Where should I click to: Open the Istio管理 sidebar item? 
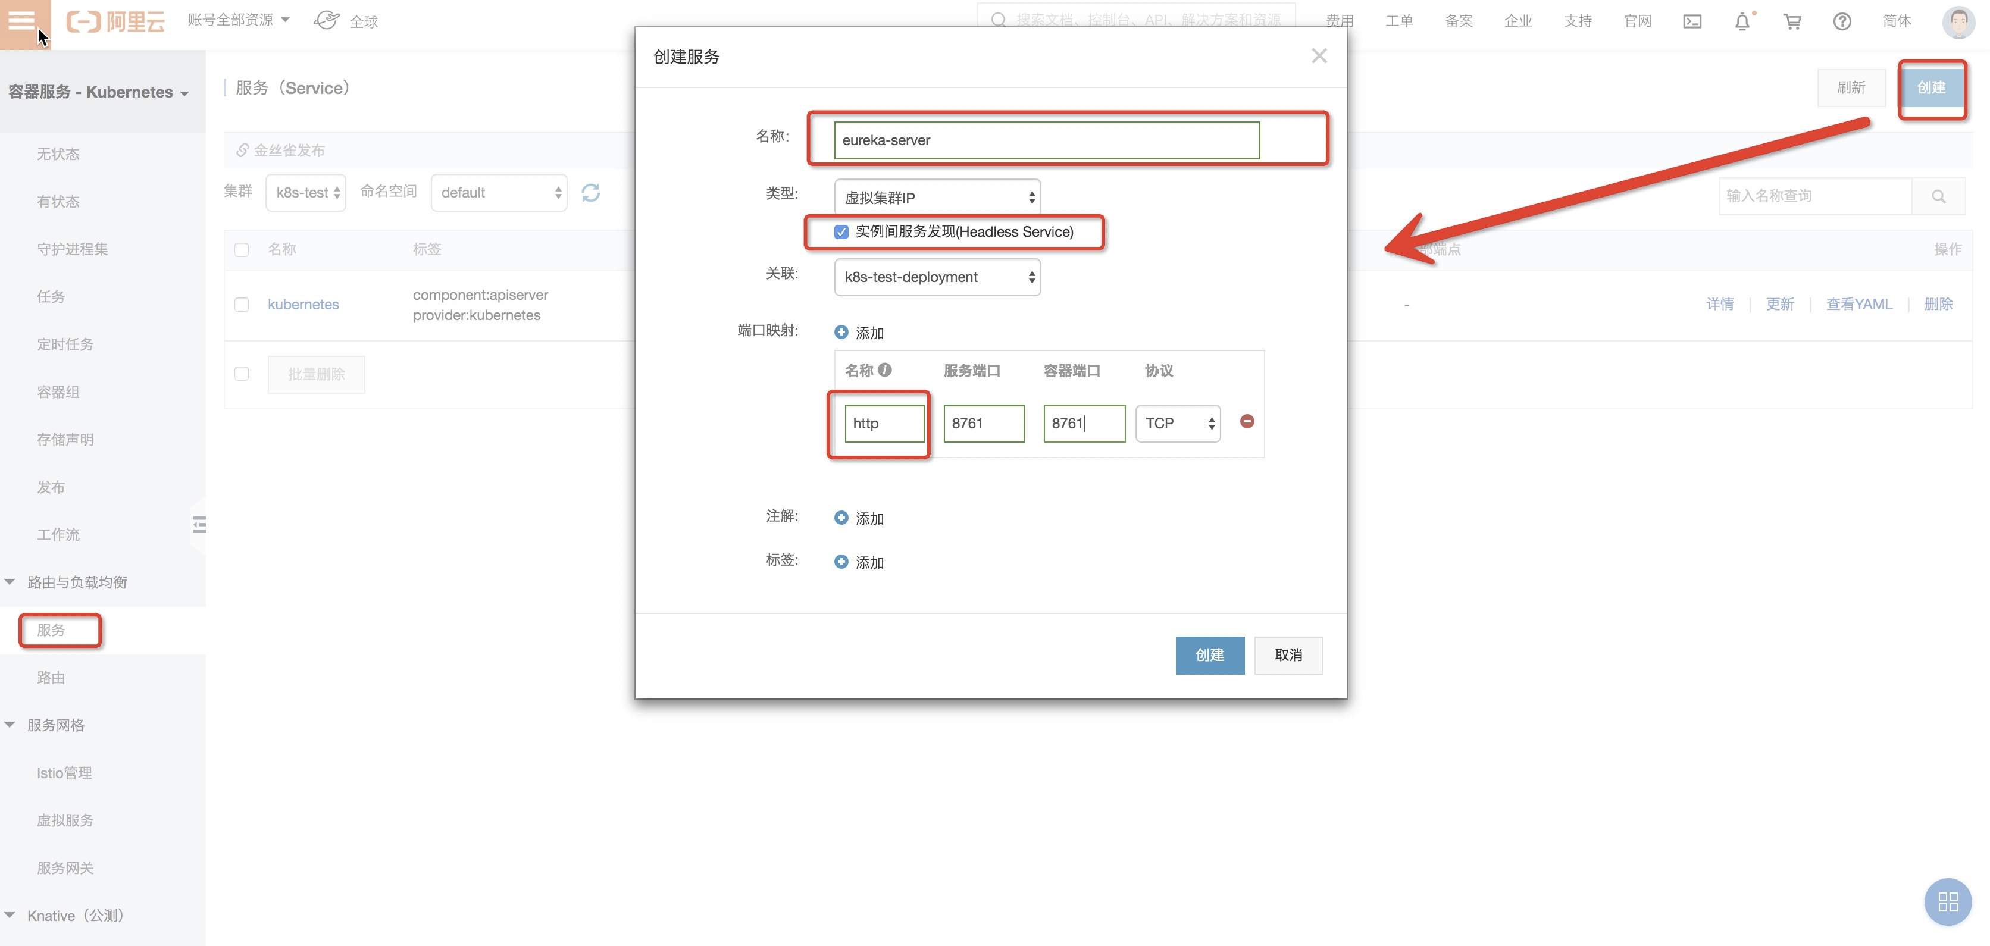click(x=65, y=773)
